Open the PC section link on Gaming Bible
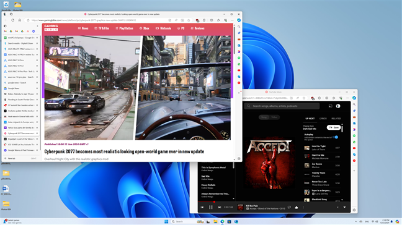The image size is (402, 225). [x=181, y=28]
